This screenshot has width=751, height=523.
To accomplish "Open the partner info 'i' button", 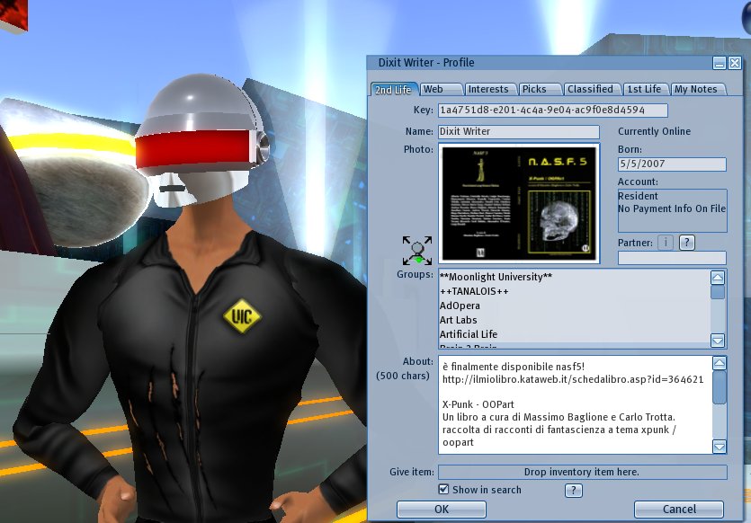I will coord(666,243).
